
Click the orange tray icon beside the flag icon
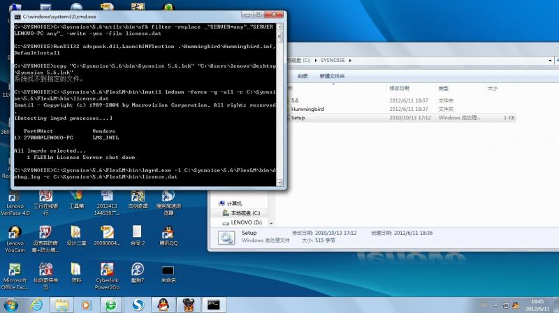pyautogui.click(x=516, y=305)
